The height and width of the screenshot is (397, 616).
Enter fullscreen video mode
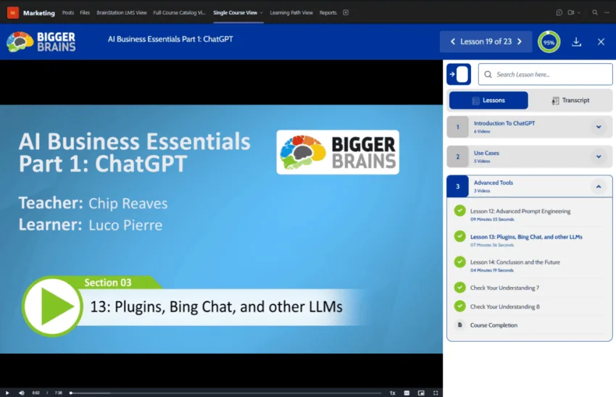coord(436,393)
